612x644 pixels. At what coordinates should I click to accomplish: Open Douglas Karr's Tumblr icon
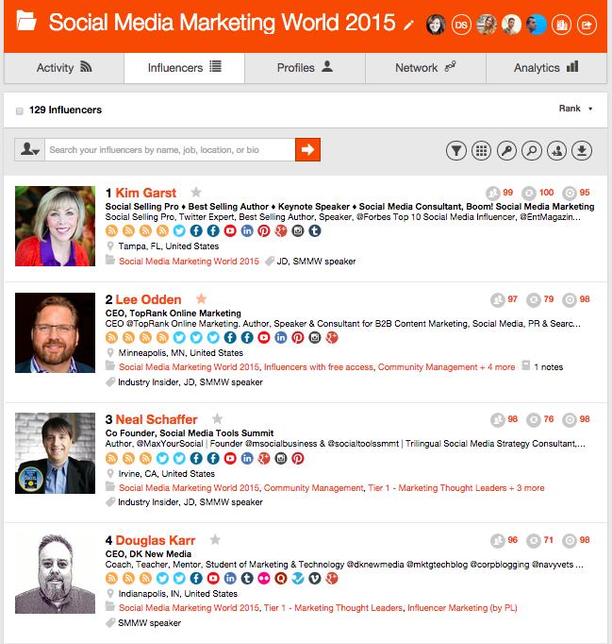tap(247, 578)
